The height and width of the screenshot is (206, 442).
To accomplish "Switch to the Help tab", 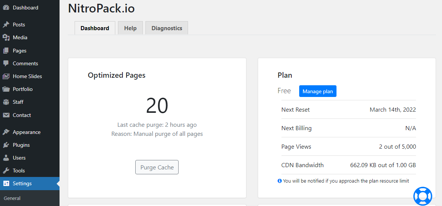I will point(130,28).
